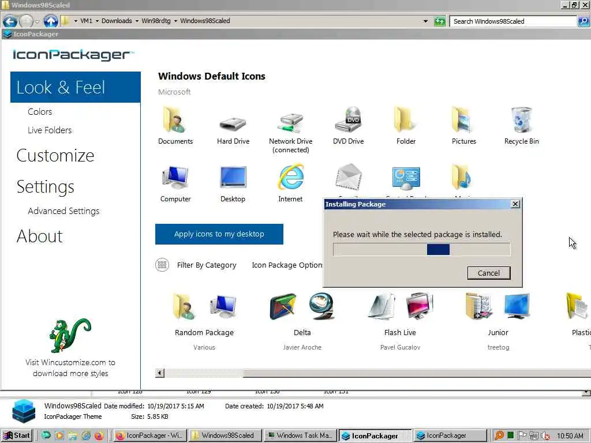Viewport: 591px width, 443px height.
Task: Cancel the package installation
Action: 488,273
